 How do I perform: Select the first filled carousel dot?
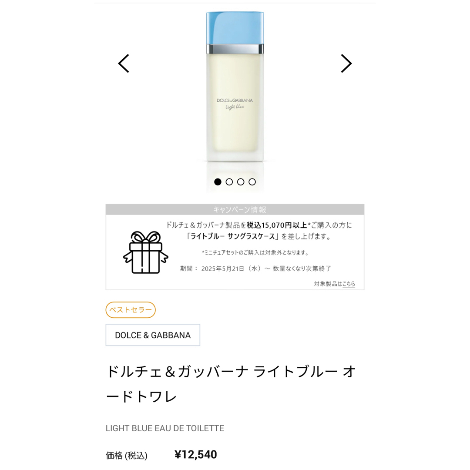coord(218,182)
